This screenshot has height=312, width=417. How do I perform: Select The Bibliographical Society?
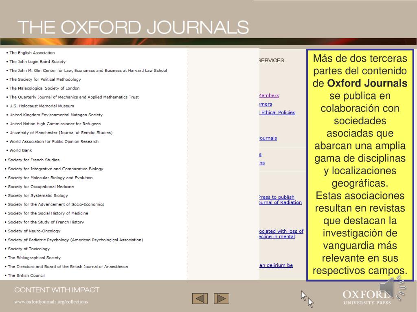34,258
